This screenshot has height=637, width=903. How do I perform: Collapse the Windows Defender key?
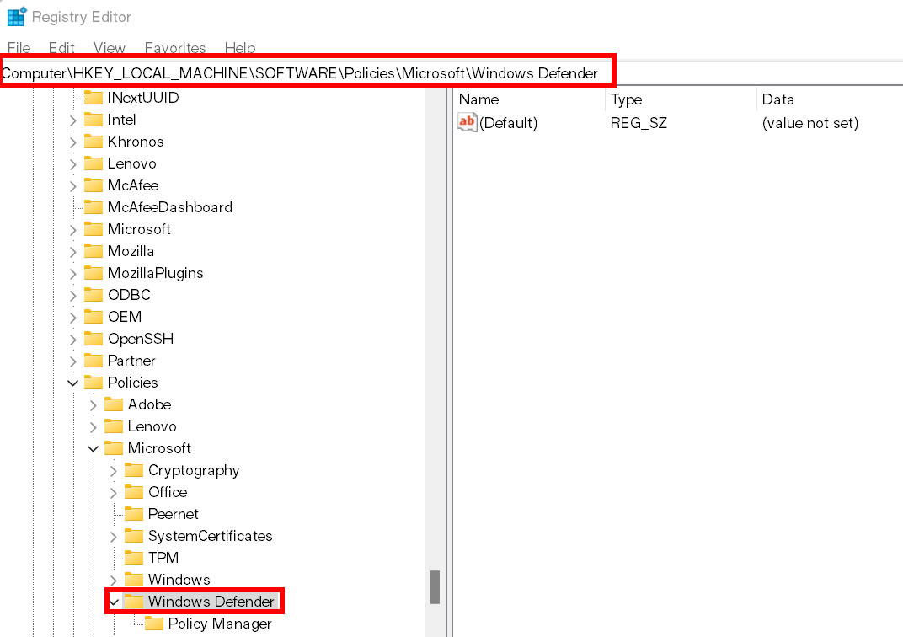(114, 601)
